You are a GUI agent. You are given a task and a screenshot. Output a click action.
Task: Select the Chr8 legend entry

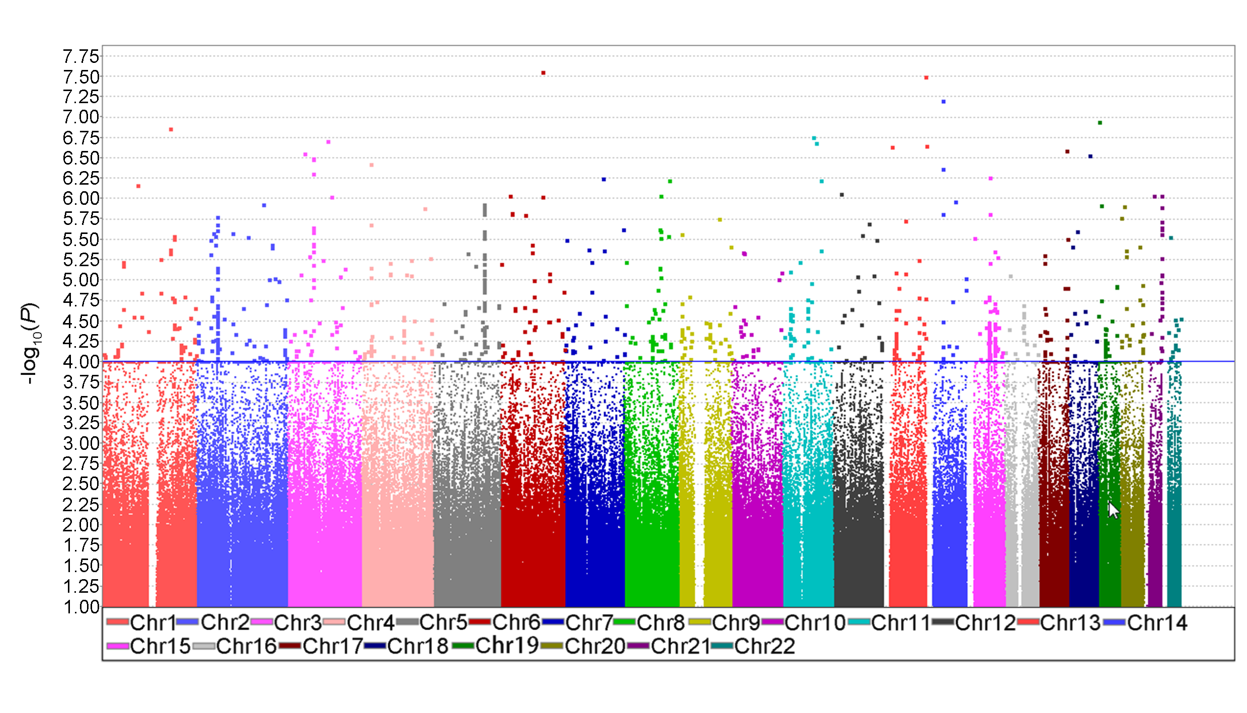[x=660, y=623]
